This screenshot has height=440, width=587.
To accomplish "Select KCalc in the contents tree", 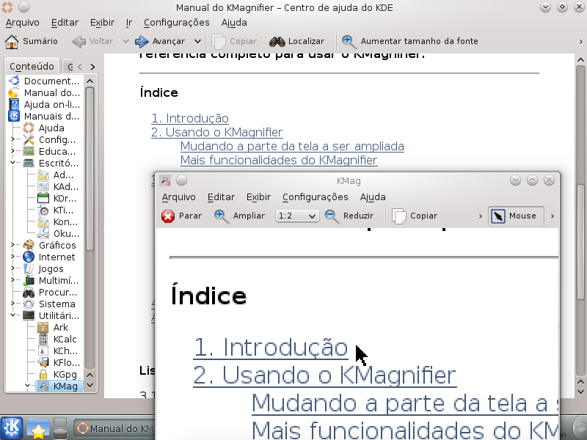I will click(65, 340).
